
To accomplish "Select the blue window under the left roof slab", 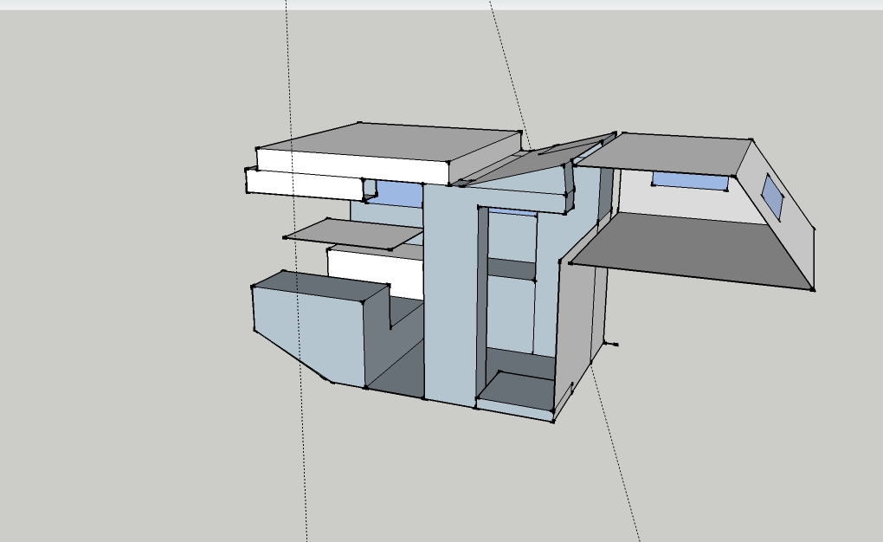I will point(399,192).
